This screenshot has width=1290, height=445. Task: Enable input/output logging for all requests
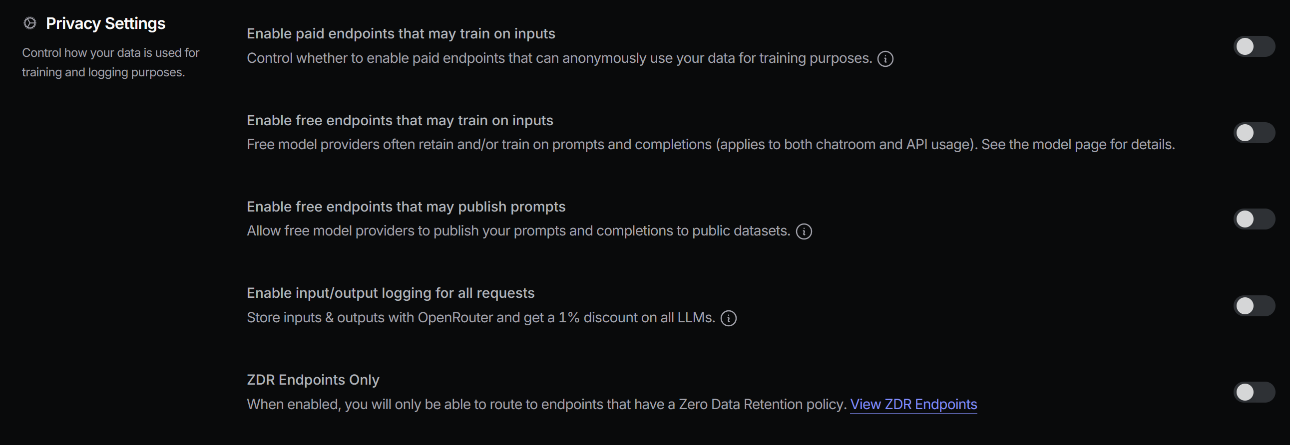pyautogui.click(x=1254, y=306)
